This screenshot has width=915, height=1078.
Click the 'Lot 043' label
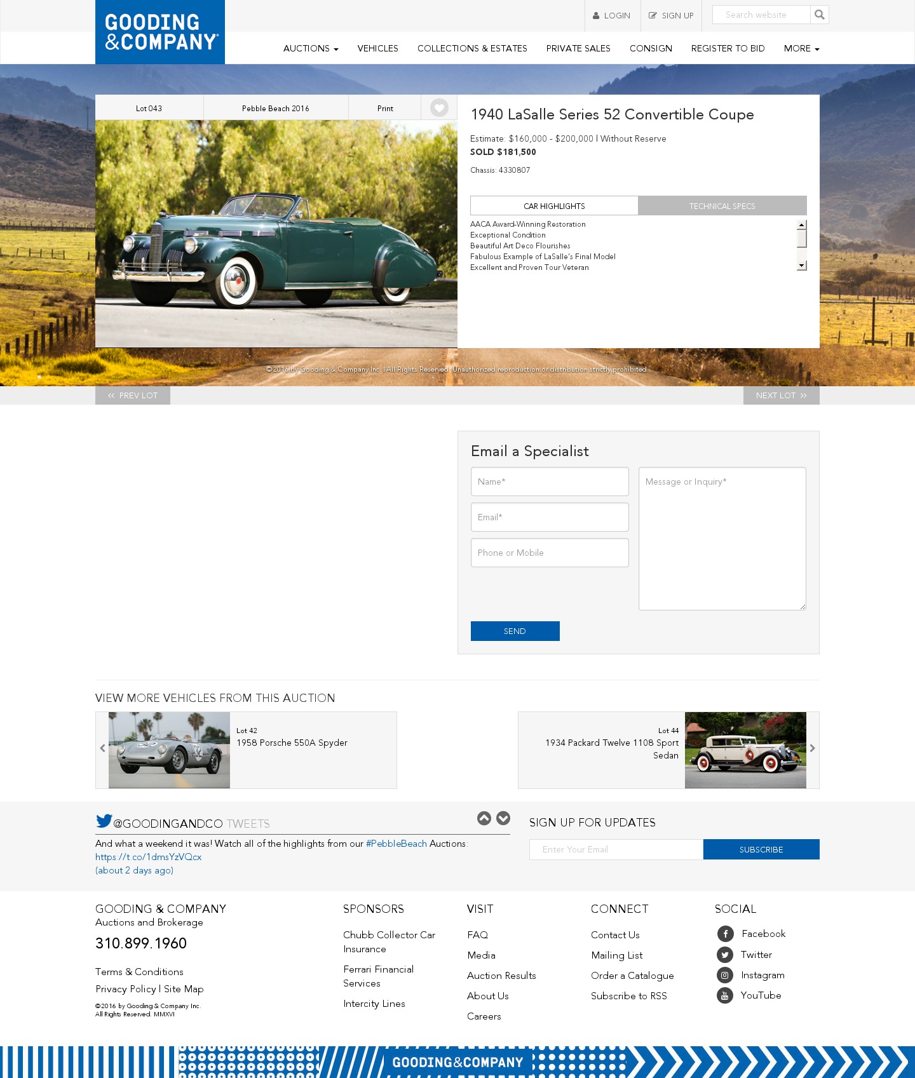(x=149, y=109)
